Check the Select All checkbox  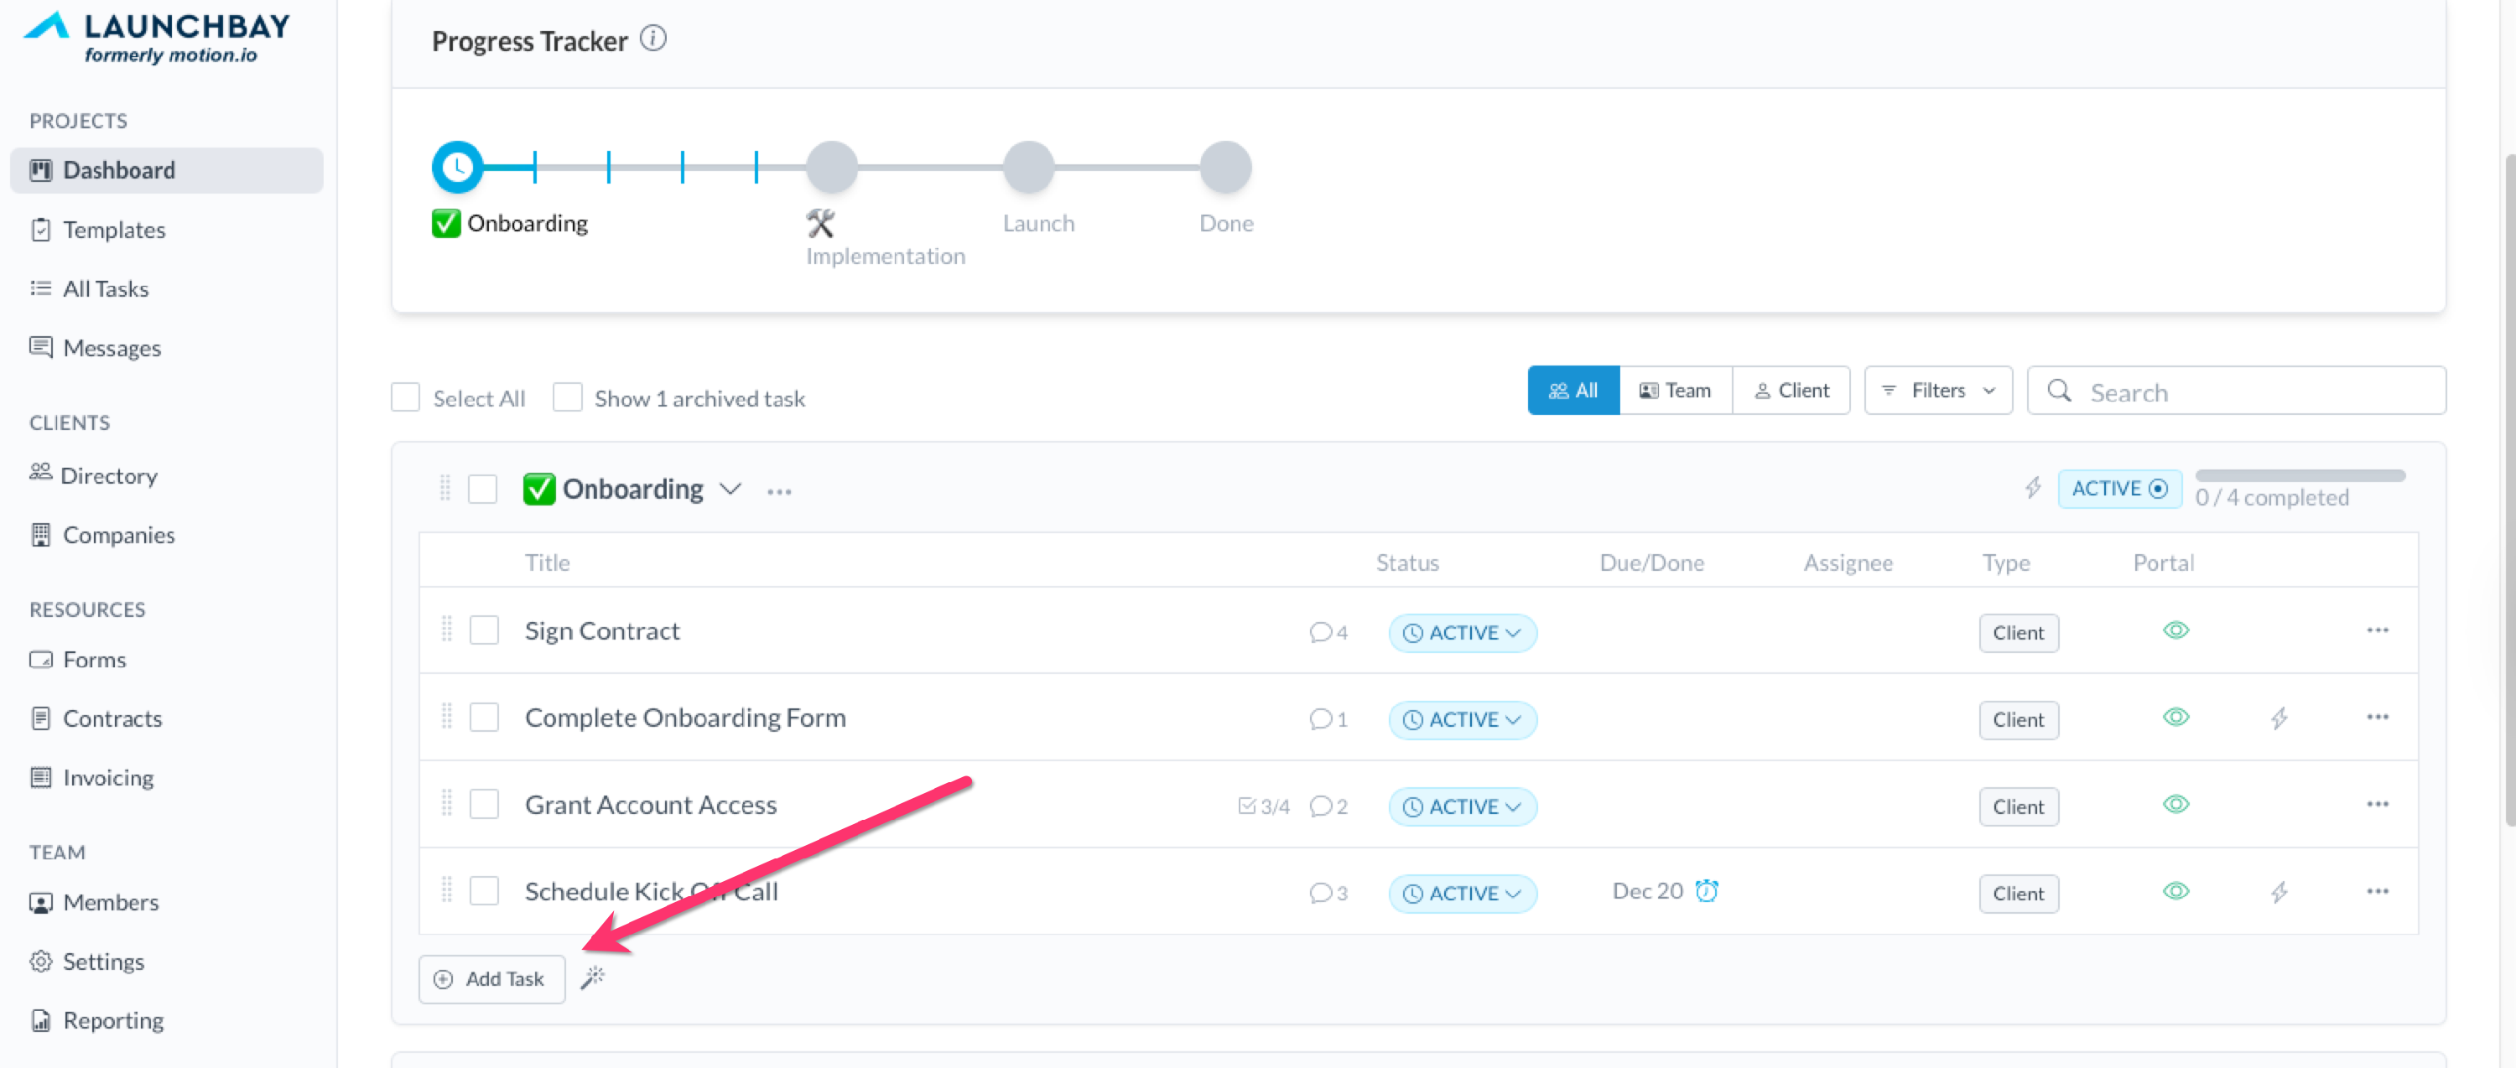tap(405, 397)
